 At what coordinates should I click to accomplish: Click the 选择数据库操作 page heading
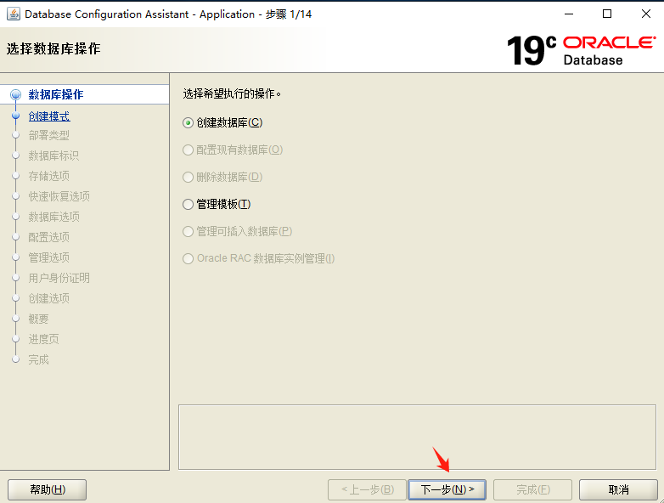(x=53, y=48)
